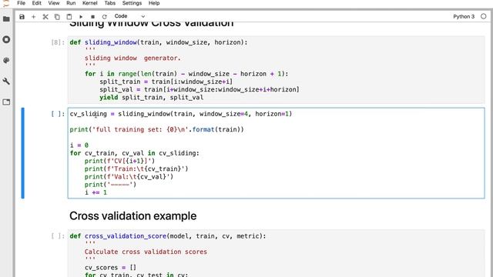Stop the kernel with the square icon
The height and width of the screenshot is (277, 493).
tap(92, 17)
